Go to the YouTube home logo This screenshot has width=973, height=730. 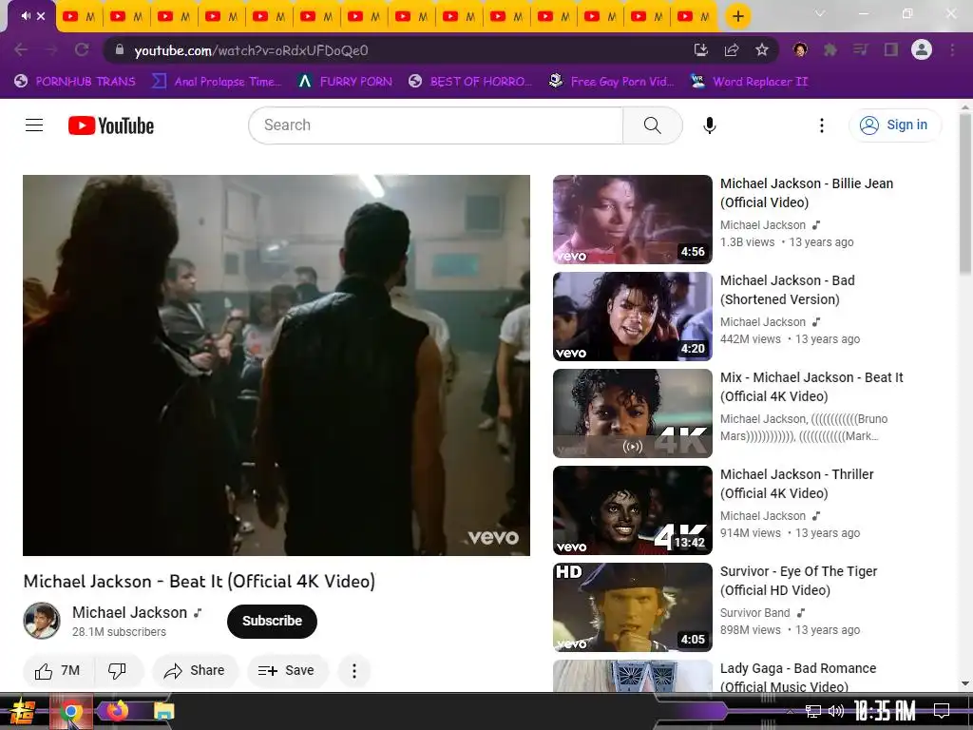(x=111, y=125)
